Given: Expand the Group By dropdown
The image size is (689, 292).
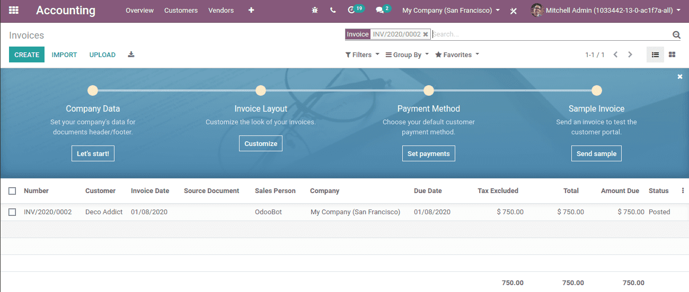Looking at the screenshot, I should (x=407, y=54).
